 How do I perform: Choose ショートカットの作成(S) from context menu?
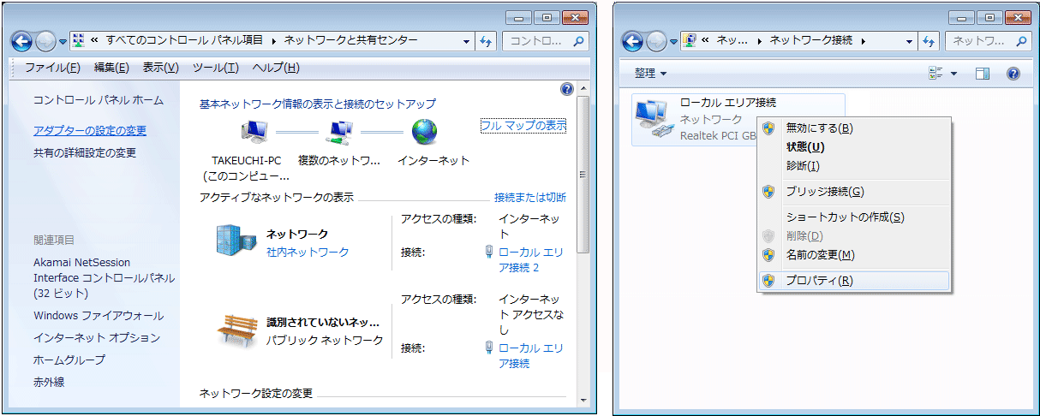point(854,217)
